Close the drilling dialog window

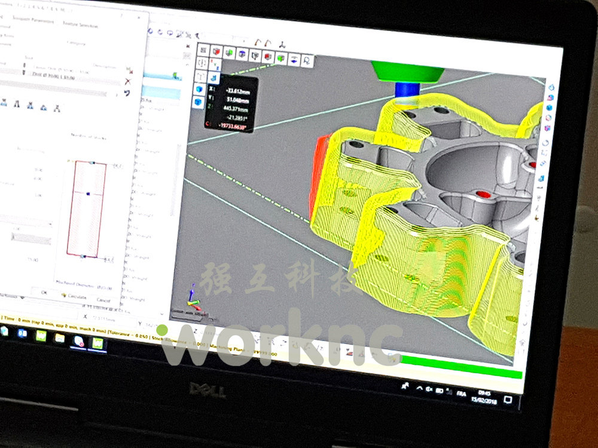pos(139,17)
